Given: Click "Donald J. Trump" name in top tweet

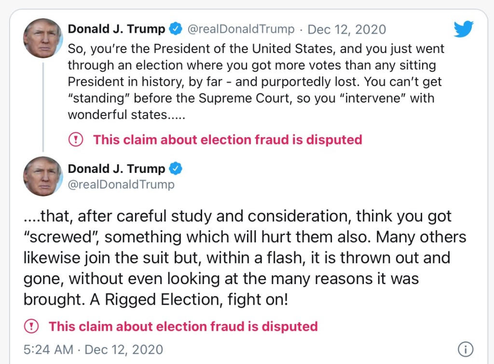Looking at the screenshot, I should 116,29.
